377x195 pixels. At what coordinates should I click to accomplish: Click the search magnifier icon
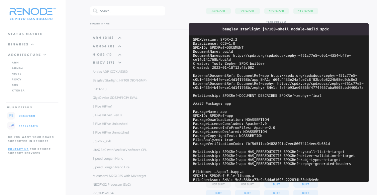click(x=95, y=11)
